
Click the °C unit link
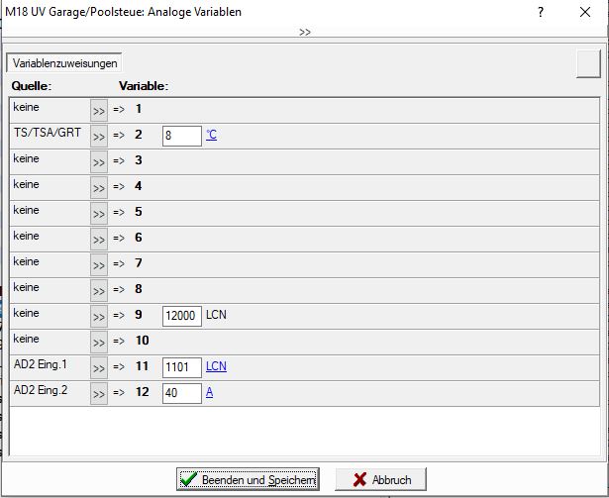(x=211, y=136)
